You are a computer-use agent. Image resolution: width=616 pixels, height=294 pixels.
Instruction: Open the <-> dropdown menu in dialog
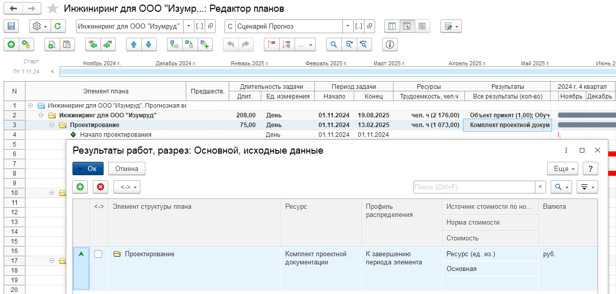(x=127, y=187)
